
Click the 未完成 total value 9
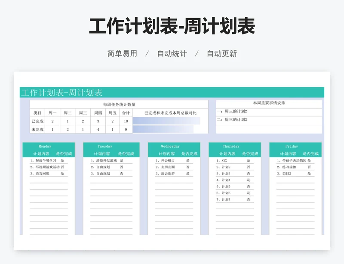pos(126,130)
